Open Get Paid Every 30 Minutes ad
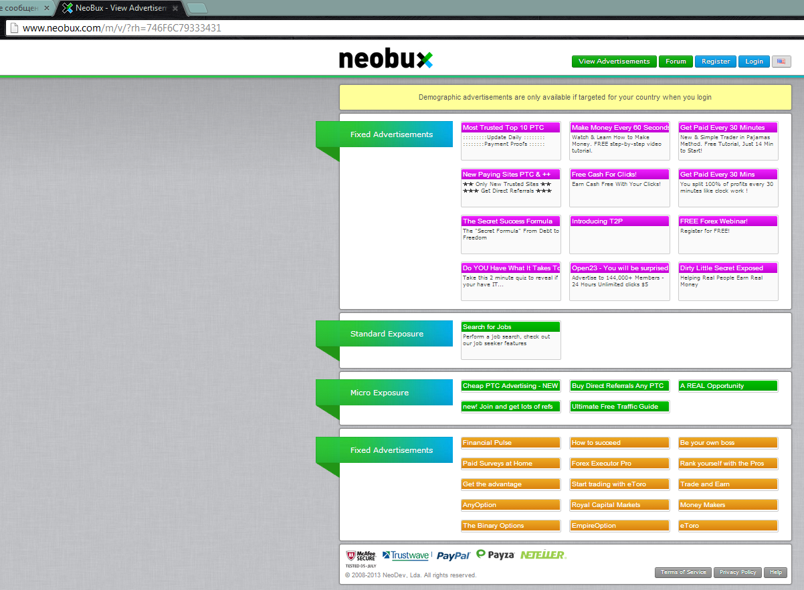This screenshot has width=804, height=590. [x=728, y=140]
